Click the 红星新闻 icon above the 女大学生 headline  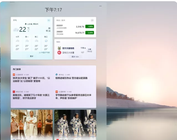click(x=14, y=75)
